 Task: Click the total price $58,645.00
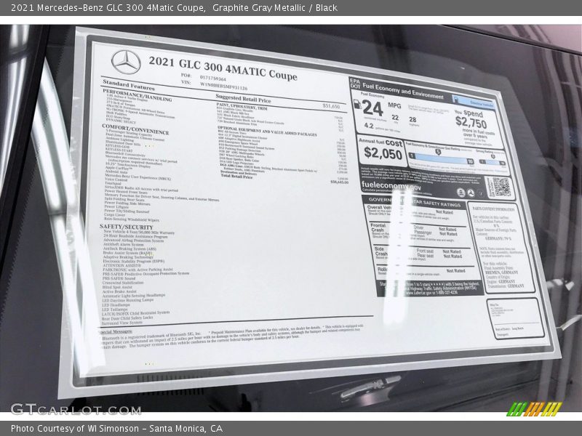pyautogui.click(x=339, y=182)
